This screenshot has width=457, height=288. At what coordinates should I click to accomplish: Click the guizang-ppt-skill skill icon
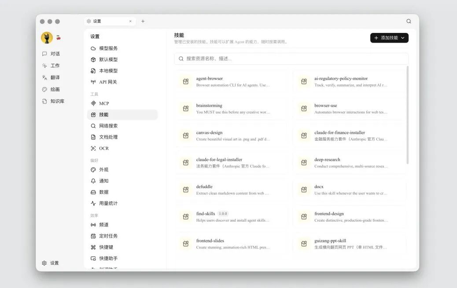tap(304, 244)
